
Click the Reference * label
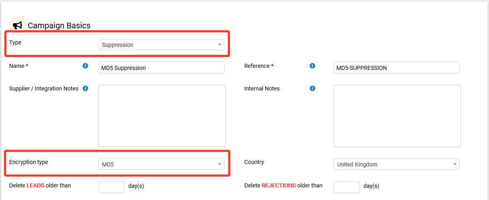[x=259, y=66]
